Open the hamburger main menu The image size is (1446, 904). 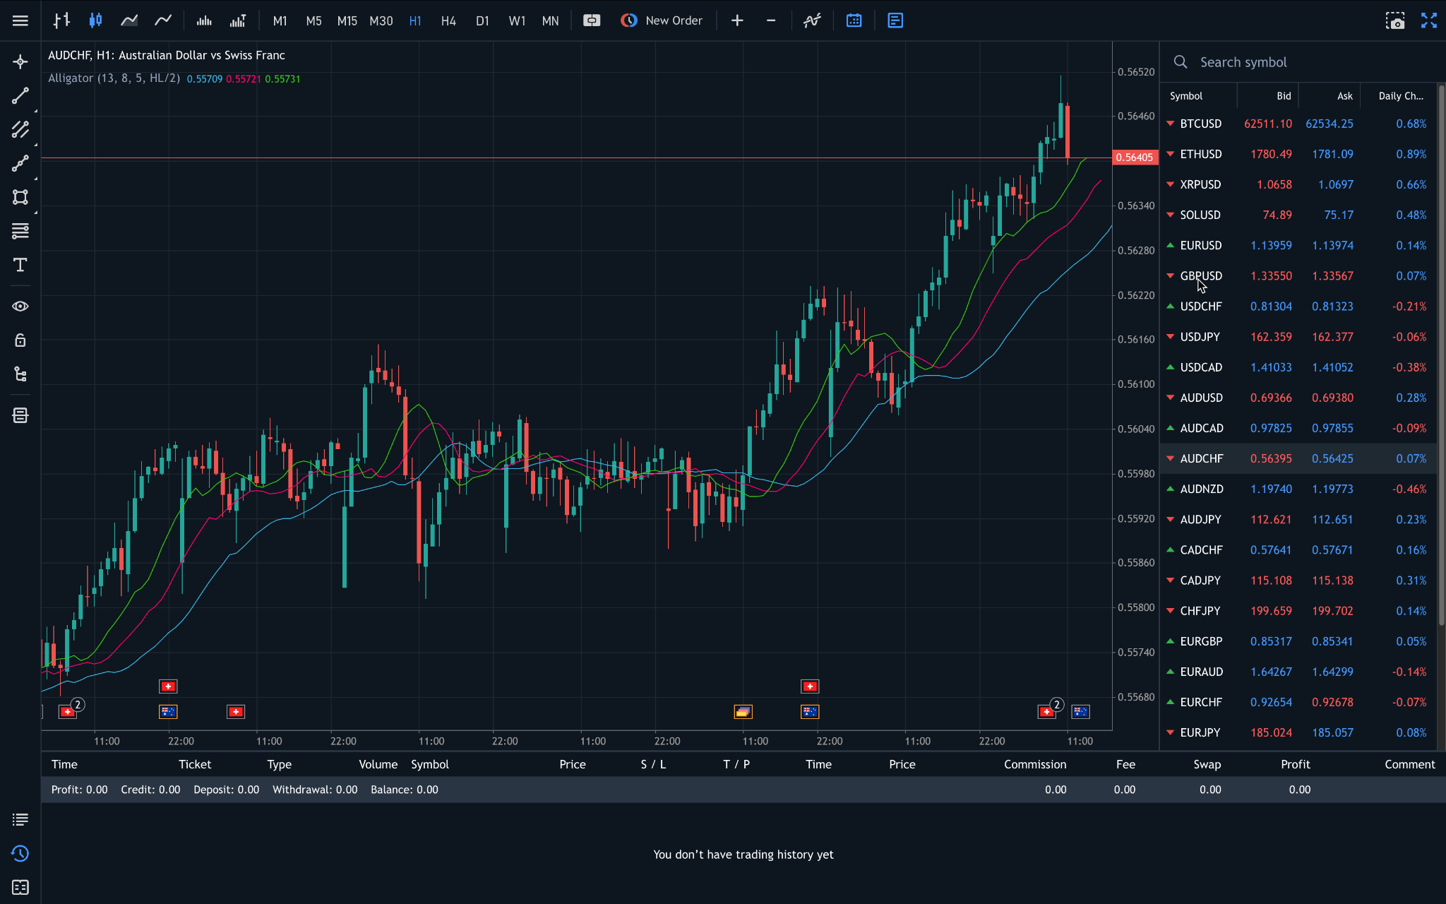[20, 20]
